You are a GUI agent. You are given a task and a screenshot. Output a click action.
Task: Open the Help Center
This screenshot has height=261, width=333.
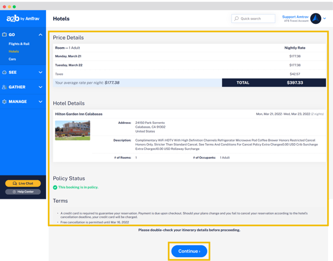click(x=23, y=192)
